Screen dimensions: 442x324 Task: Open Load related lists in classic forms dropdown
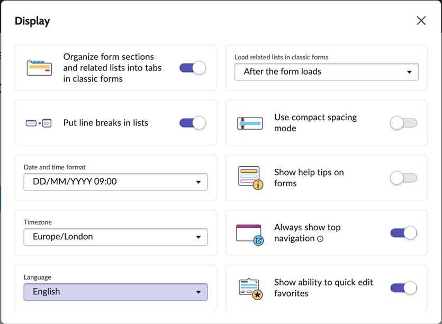point(327,72)
